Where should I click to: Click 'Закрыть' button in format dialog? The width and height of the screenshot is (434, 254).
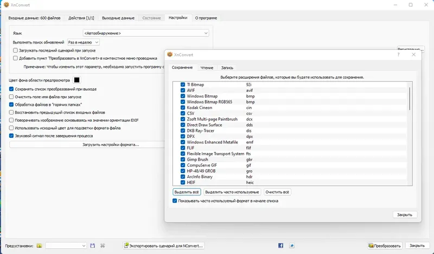pos(405,215)
